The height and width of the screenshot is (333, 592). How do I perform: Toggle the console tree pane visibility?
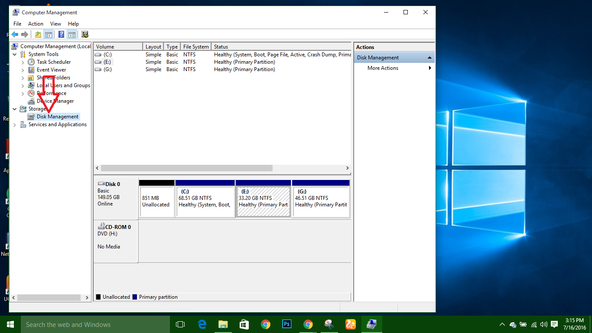pyautogui.click(x=48, y=34)
